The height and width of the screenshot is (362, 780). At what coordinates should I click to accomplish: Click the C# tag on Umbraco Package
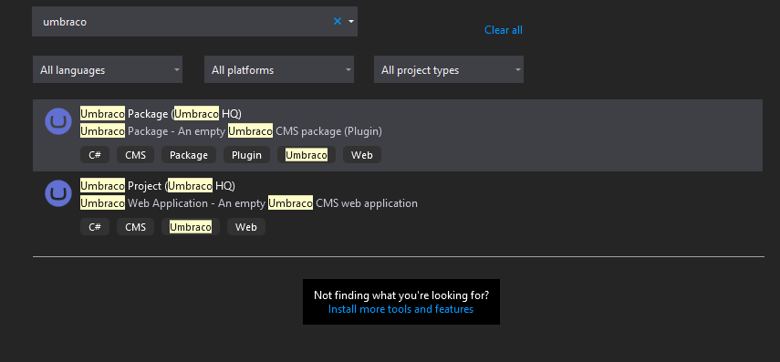coord(95,155)
